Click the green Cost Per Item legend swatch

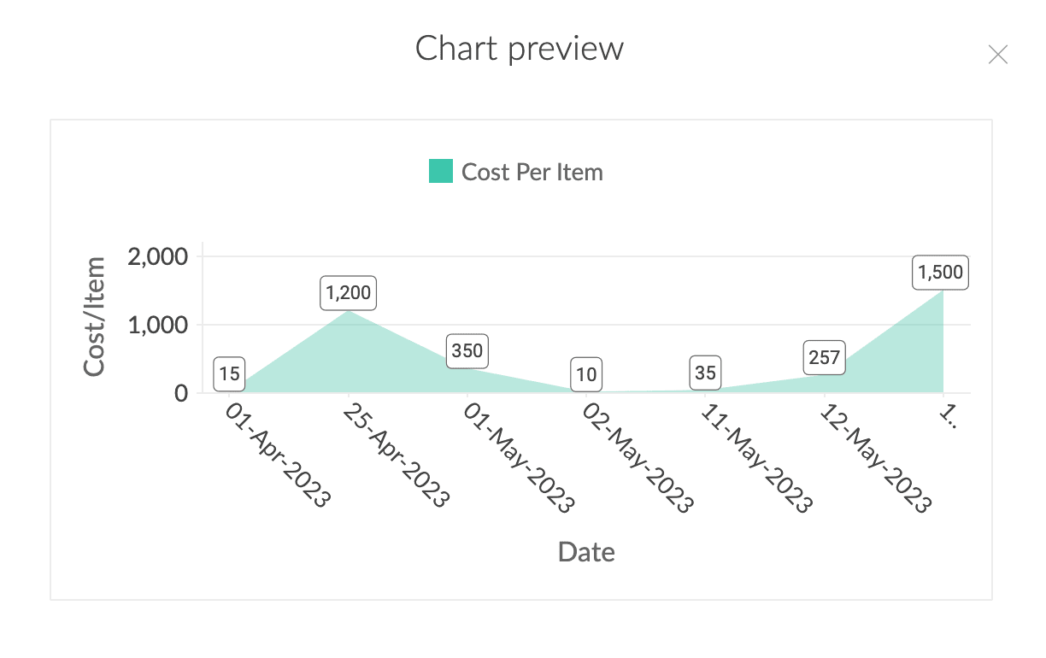[441, 171]
